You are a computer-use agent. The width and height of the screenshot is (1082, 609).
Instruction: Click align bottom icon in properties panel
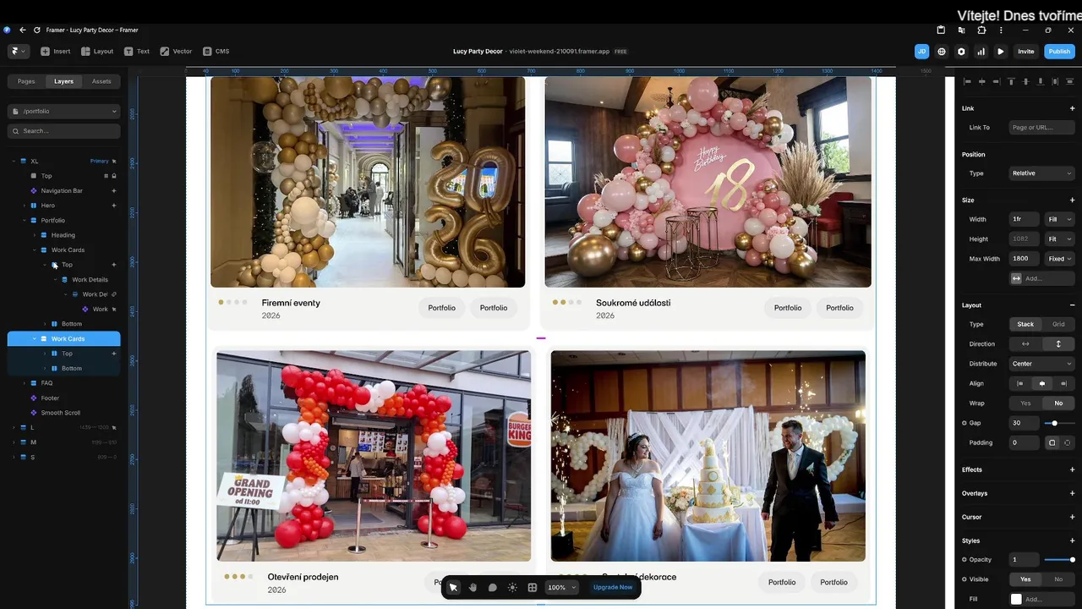1039,81
